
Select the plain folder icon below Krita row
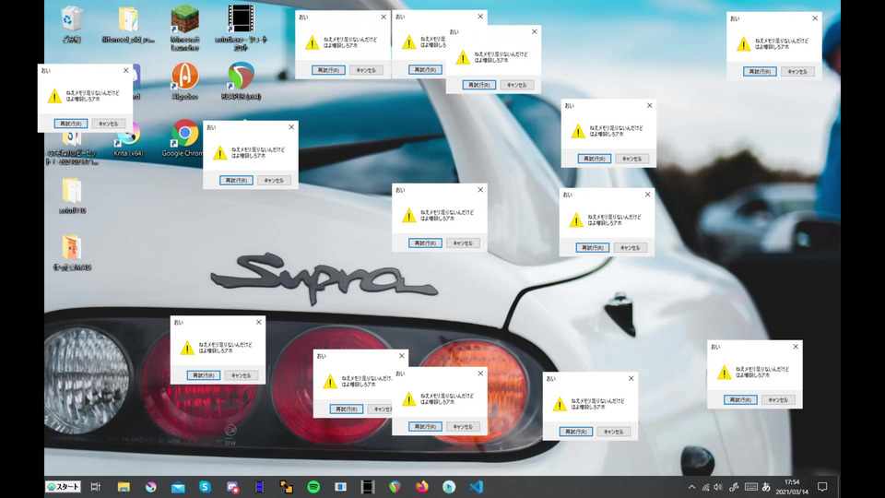click(x=72, y=191)
